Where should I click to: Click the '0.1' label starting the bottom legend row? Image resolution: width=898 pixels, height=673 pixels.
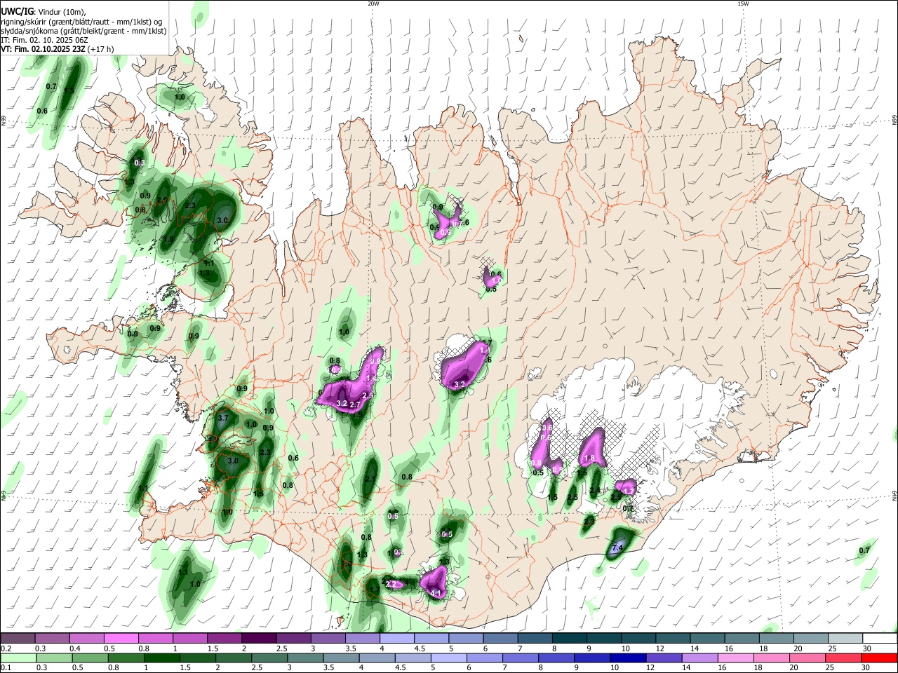(x=6, y=668)
